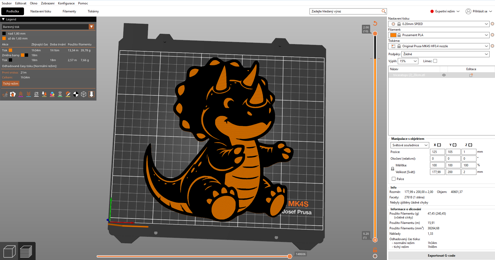Click the horizontal moves slider handle
495x260 pixels.
point(290,256)
